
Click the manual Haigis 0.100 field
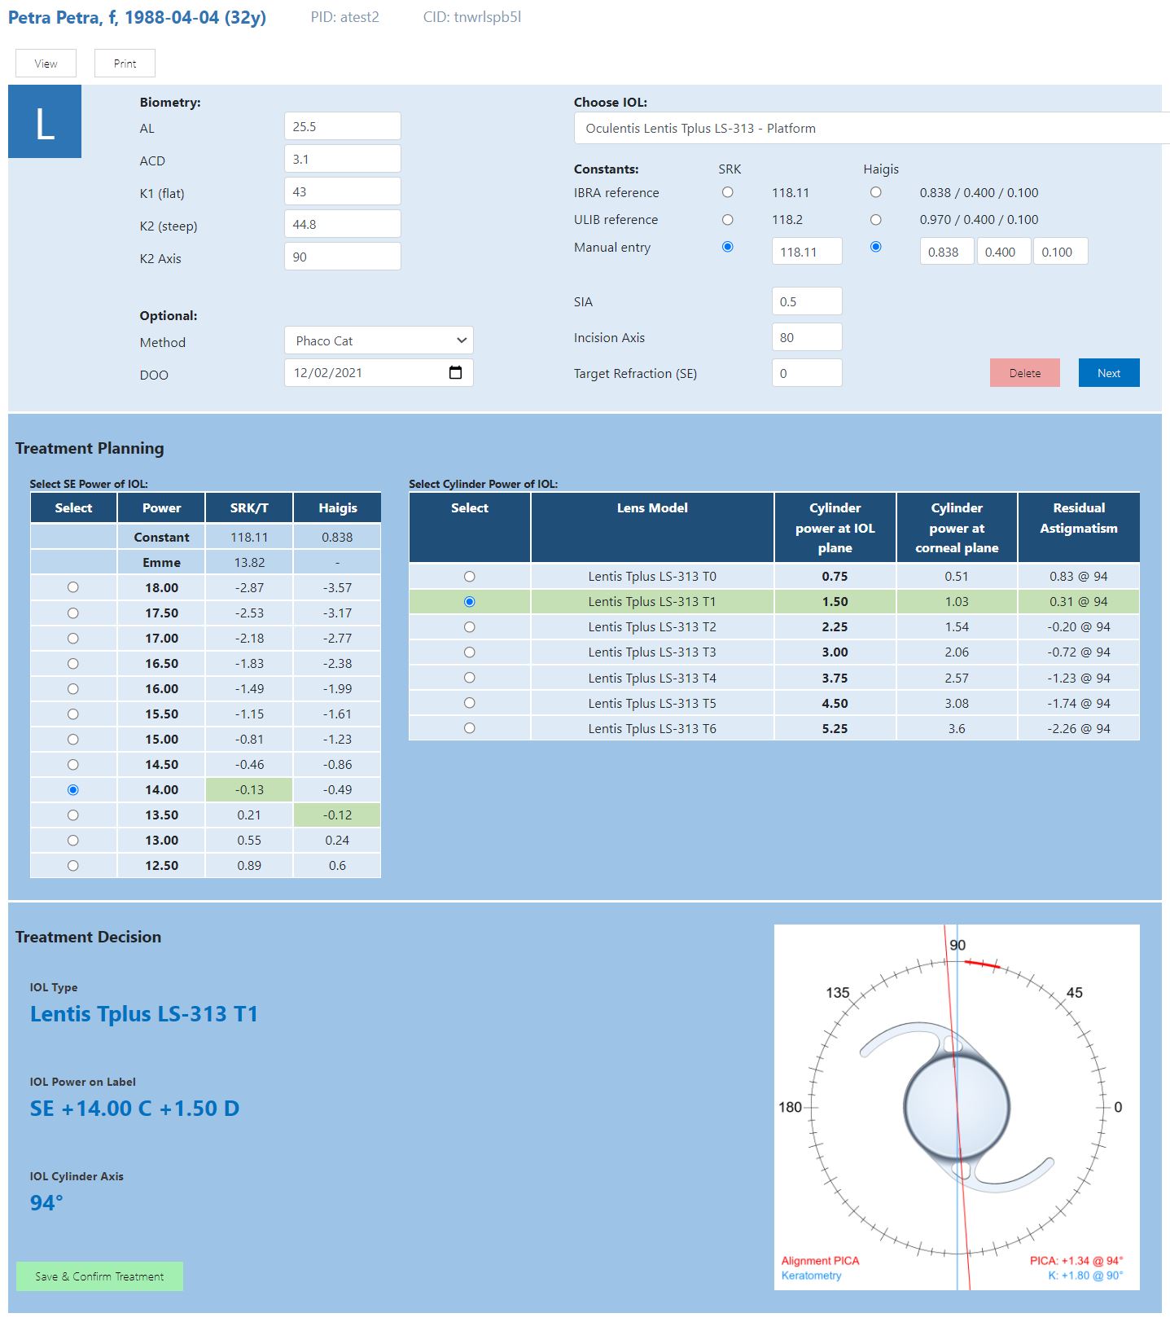[1061, 252]
